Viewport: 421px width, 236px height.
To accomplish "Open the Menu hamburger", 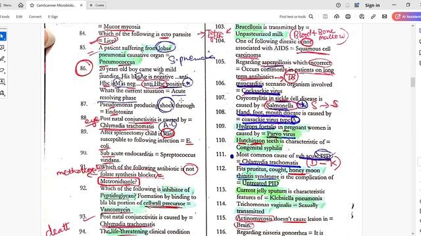I will pos(6,5).
